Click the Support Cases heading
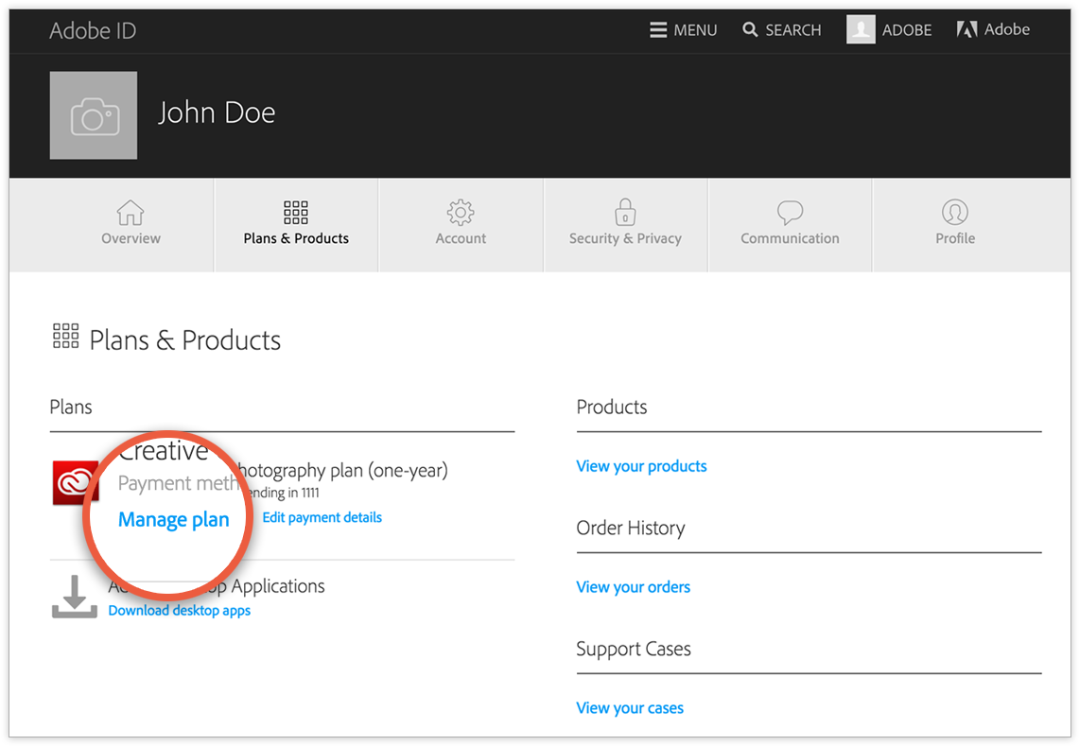 click(x=633, y=649)
